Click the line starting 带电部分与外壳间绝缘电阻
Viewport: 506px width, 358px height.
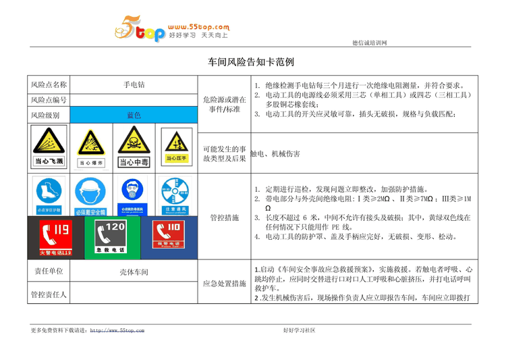tap(363, 199)
